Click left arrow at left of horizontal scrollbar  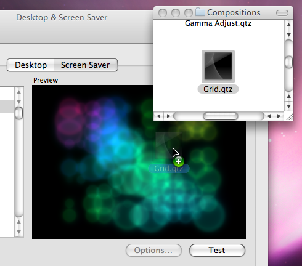[158, 116]
